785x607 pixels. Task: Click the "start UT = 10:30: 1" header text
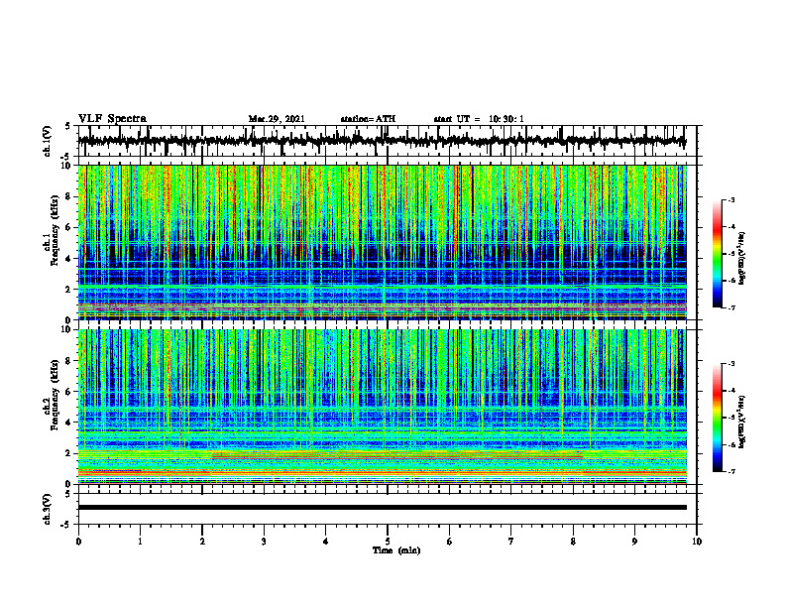(x=478, y=119)
